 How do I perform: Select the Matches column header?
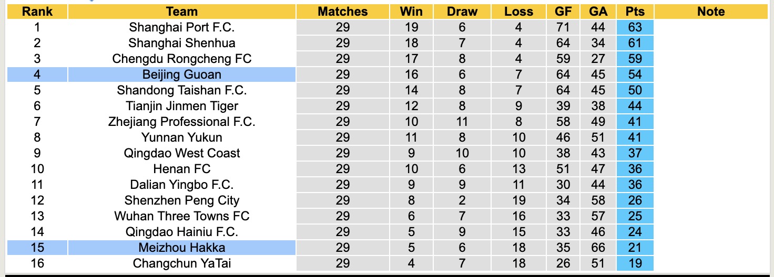(342, 12)
